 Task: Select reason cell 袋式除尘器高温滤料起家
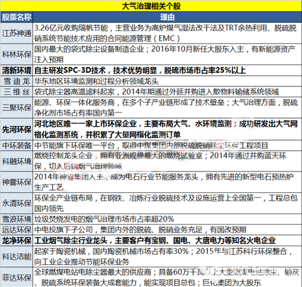click(168, 92)
